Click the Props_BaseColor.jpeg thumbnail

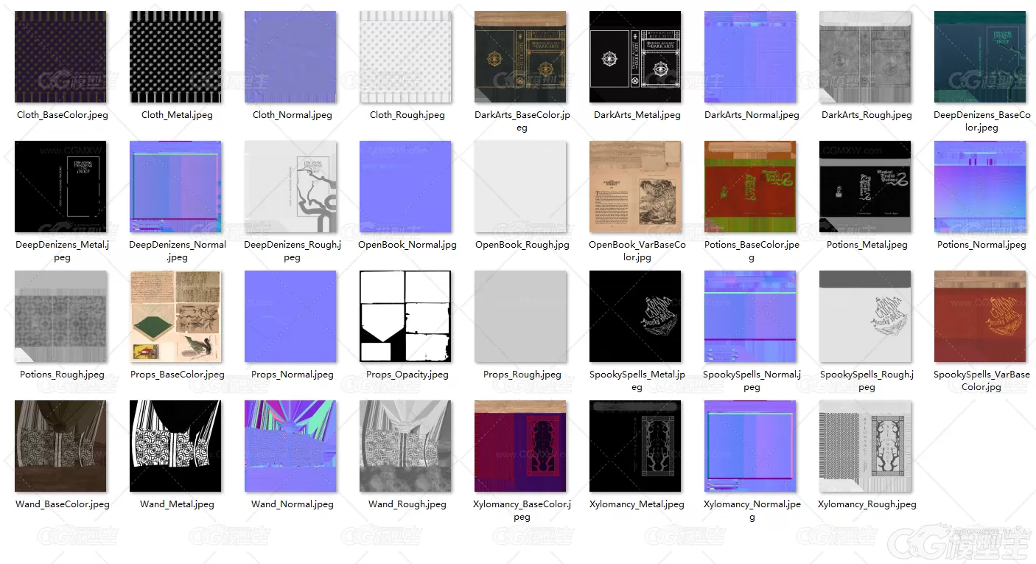(175, 316)
